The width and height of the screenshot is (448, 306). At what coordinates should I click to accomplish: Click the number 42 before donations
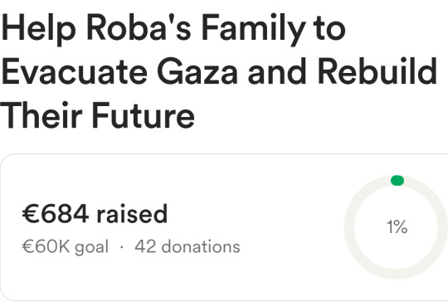145,246
